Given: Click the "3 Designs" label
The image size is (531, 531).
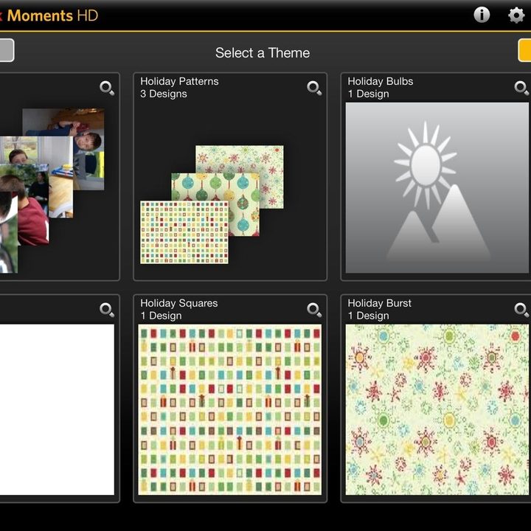Looking at the screenshot, I should [164, 94].
